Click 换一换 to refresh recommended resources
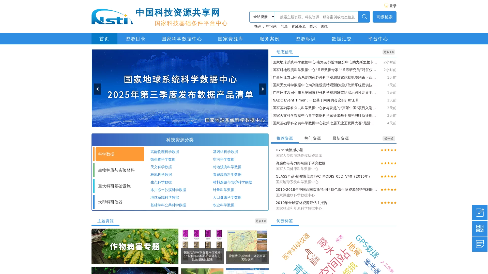Viewport: 488px width, 274px height. point(389,139)
